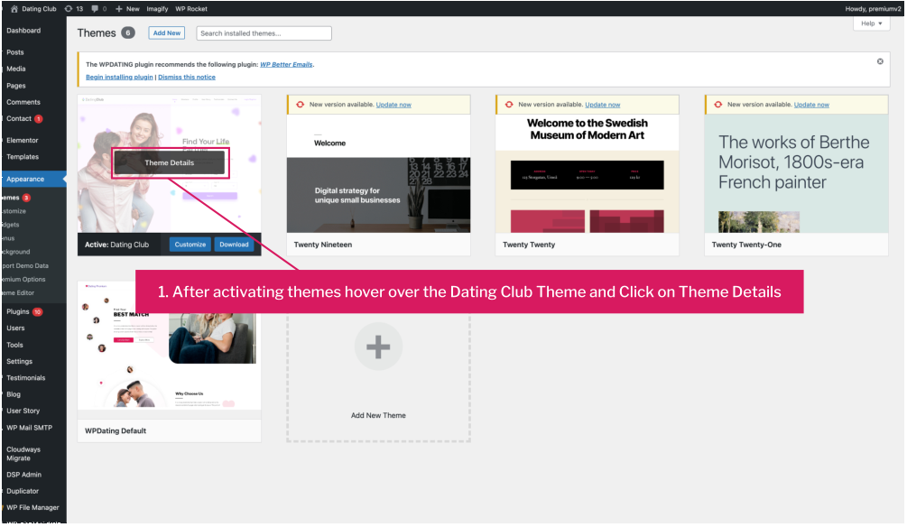Open Themes submenu item

pyautogui.click(x=11, y=198)
